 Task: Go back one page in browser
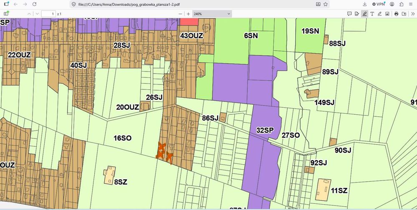(x=16, y=4)
